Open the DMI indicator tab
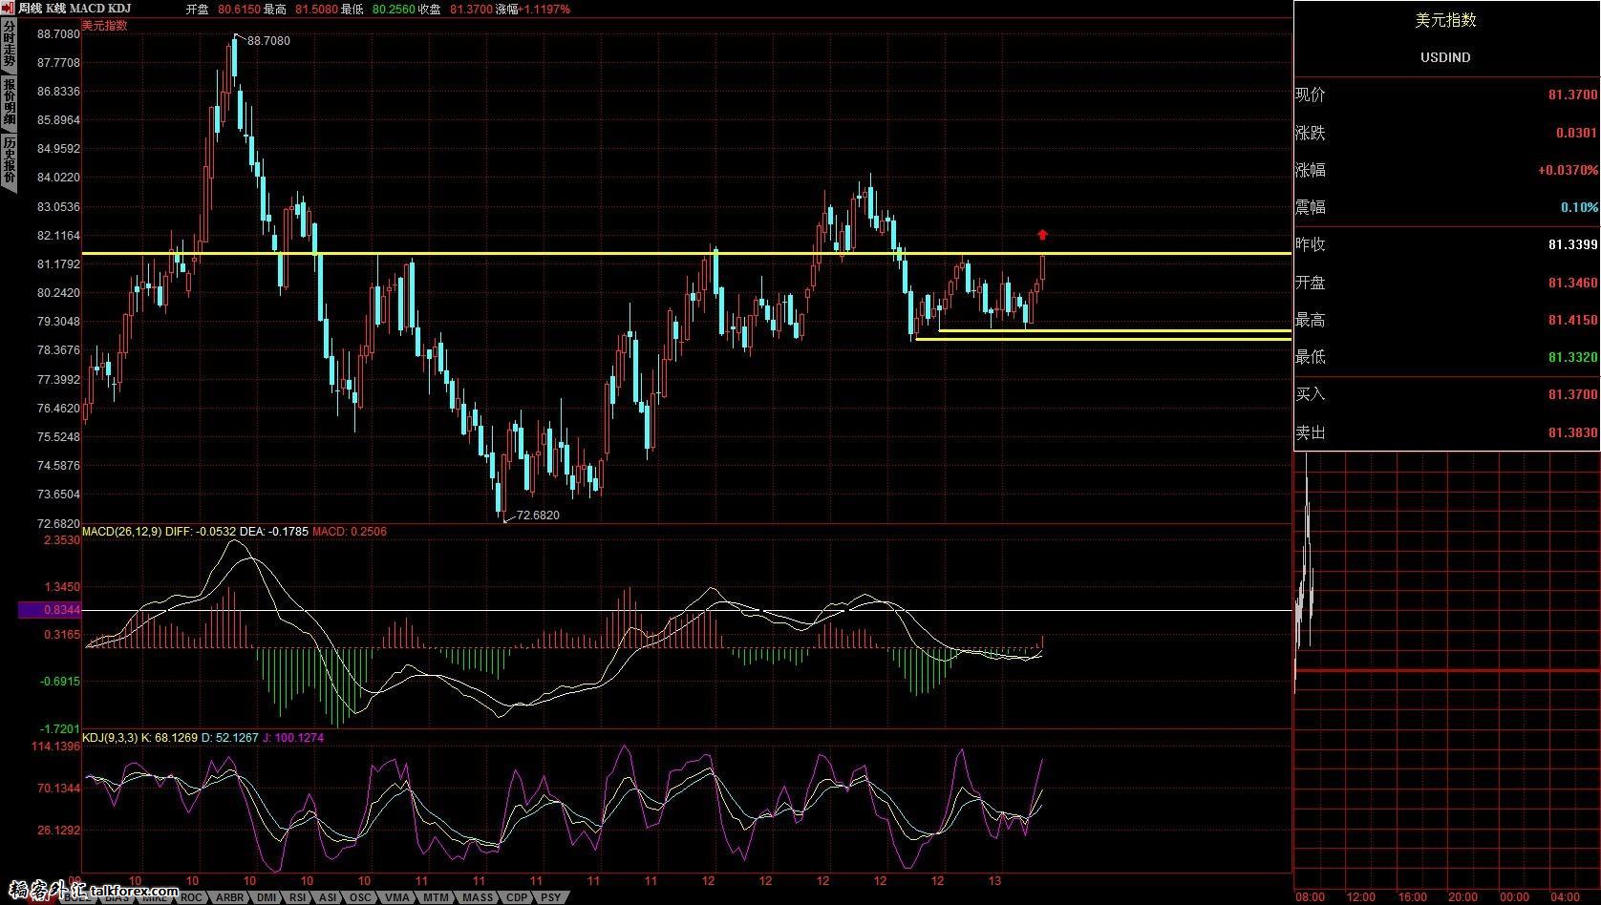Screen dimensions: 1601x905 click(267, 897)
